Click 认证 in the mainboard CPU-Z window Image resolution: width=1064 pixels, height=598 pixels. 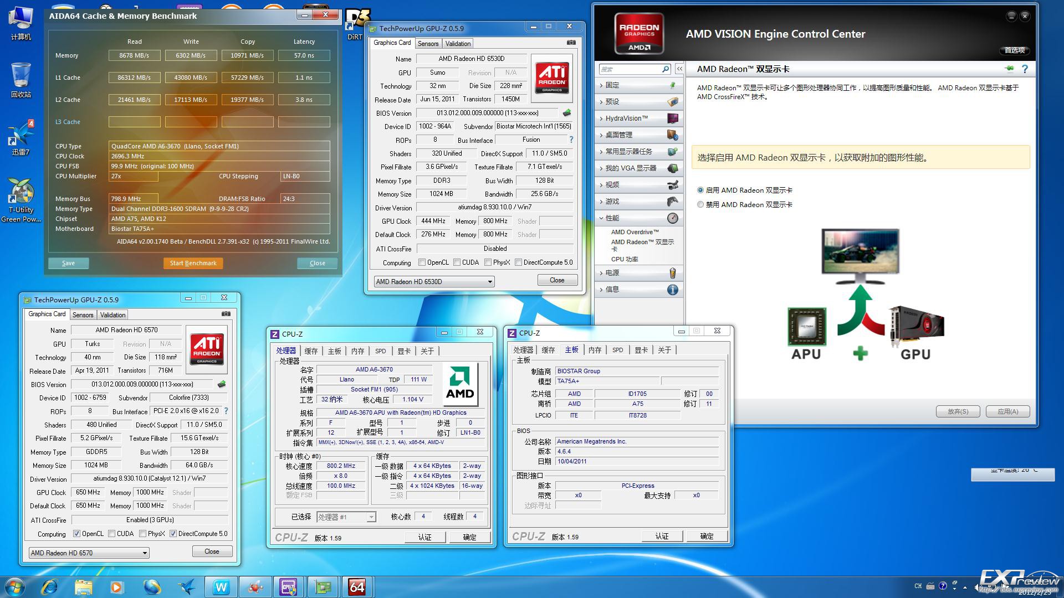[662, 536]
